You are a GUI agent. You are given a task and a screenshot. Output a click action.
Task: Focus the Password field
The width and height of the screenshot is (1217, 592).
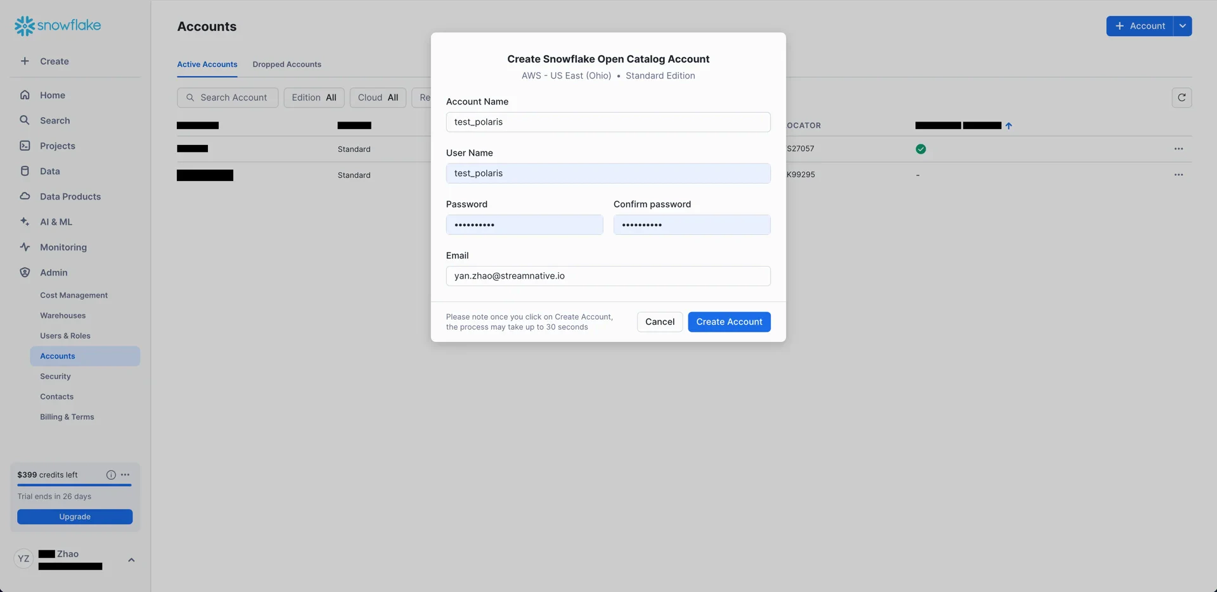coord(524,225)
